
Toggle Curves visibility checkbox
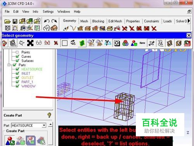[17, 57]
